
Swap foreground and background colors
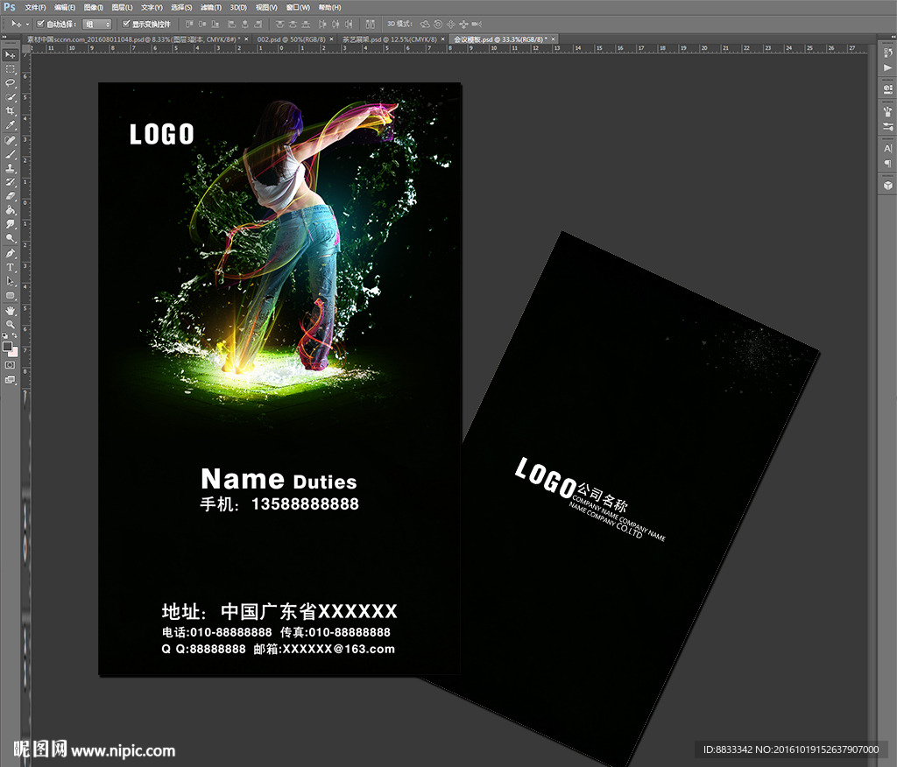pos(14,335)
